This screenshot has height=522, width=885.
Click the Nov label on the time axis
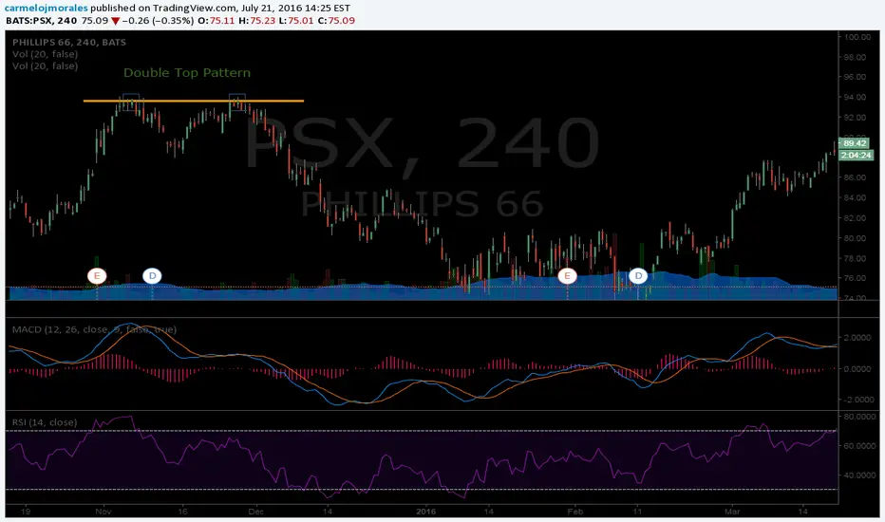(104, 512)
